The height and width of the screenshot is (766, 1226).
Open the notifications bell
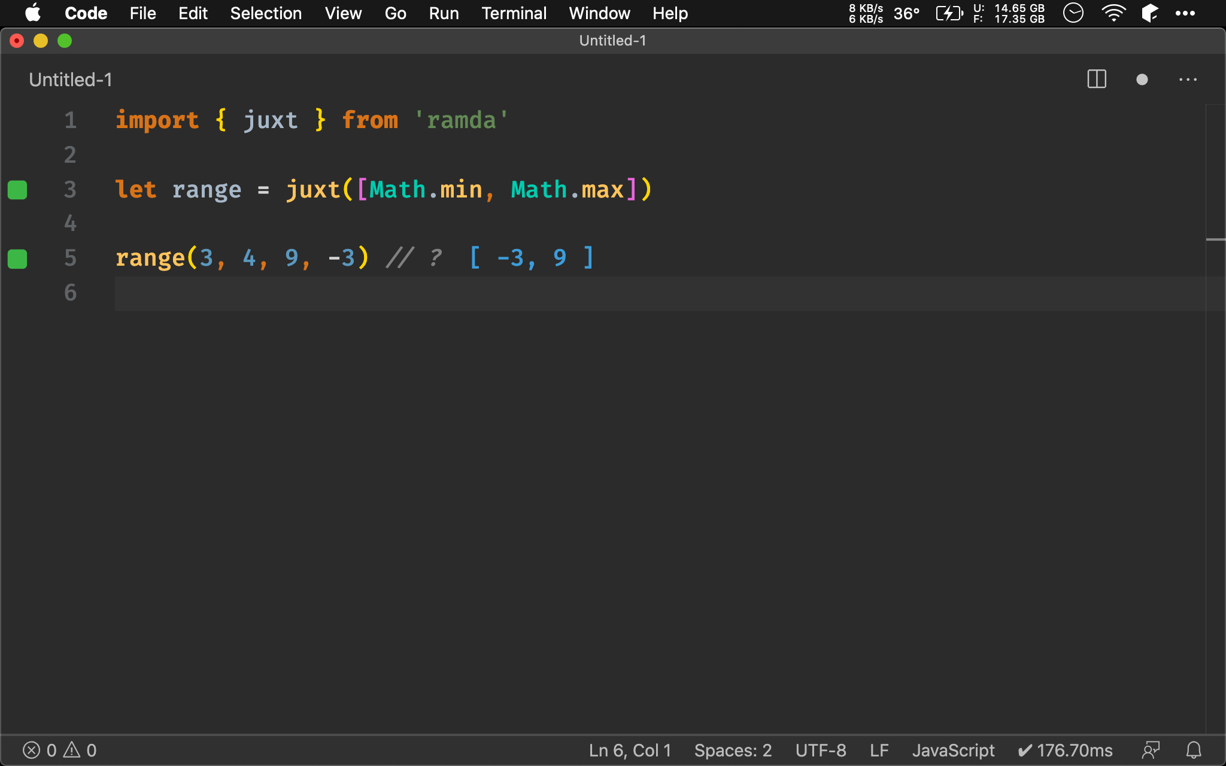pos(1194,750)
